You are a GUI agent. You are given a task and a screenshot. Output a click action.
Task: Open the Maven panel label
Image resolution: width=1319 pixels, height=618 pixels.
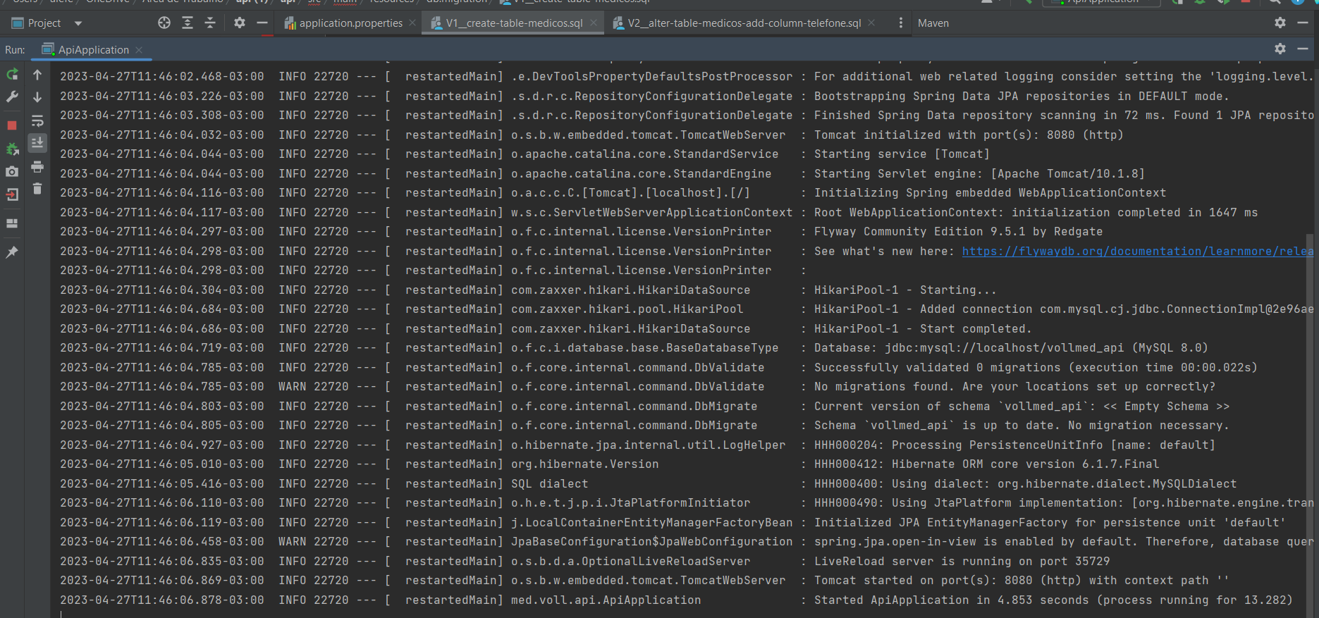(x=933, y=23)
